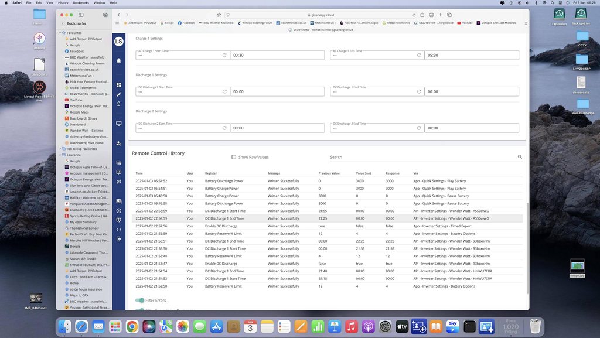Expand the Tab Group Favourites folder

point(60,149)
